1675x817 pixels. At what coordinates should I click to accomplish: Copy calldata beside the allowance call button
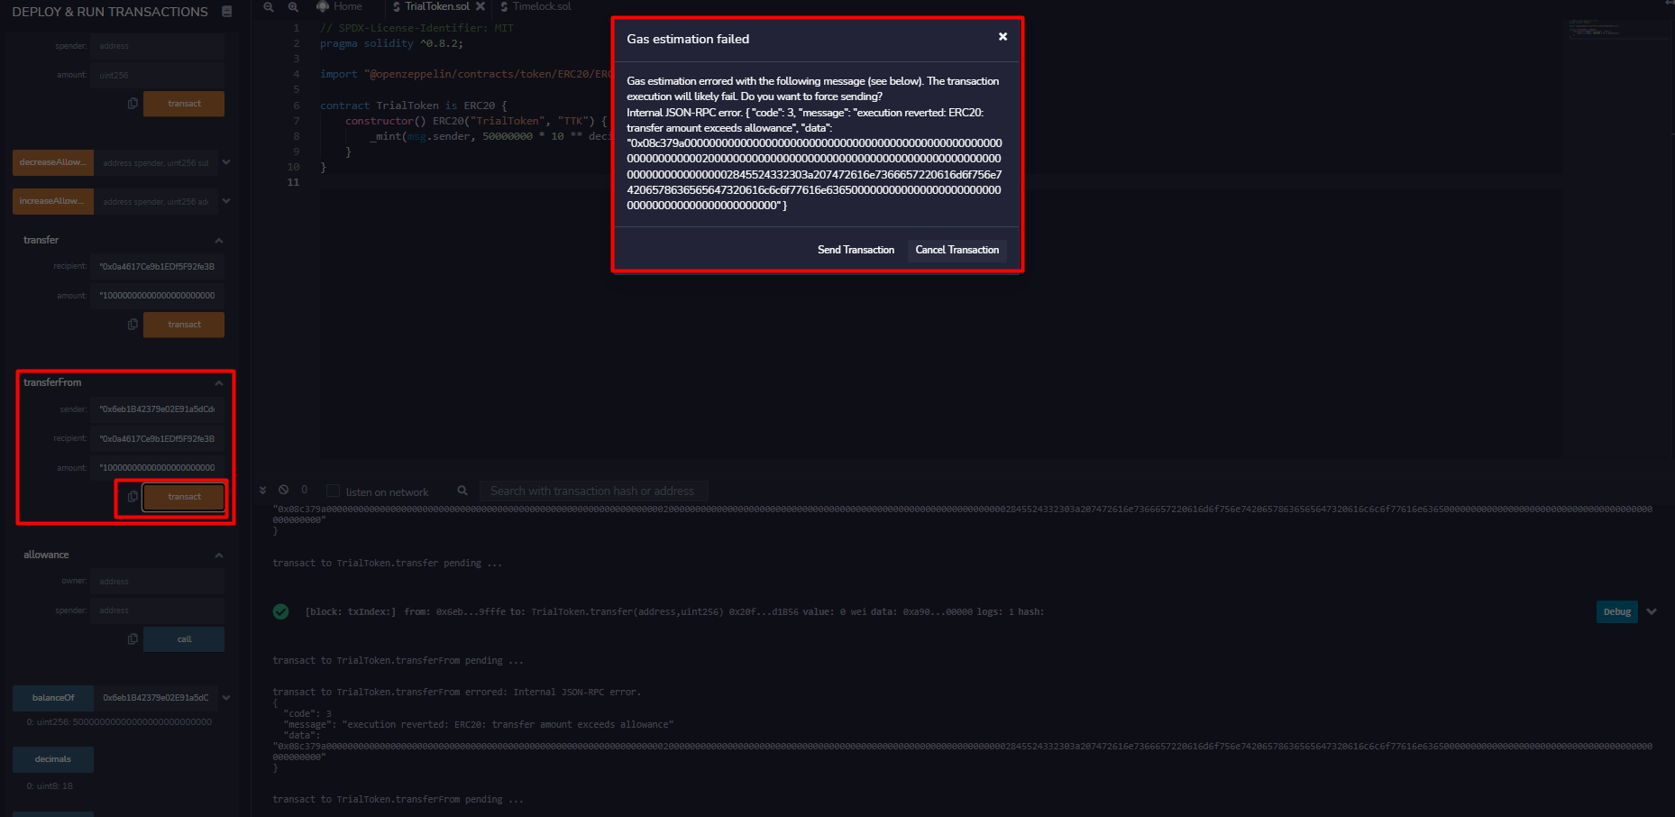tap(133, 638)
